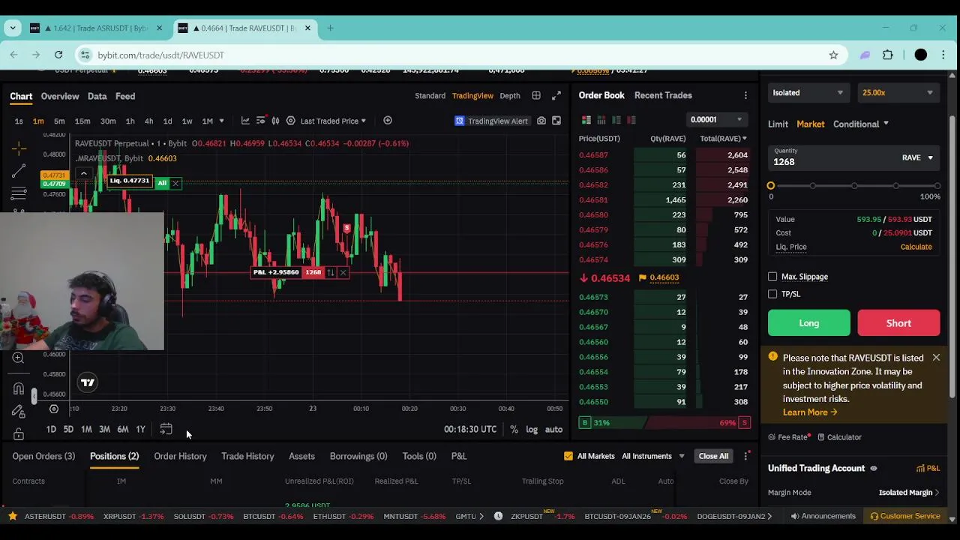Dismiss the Innovation Zone notice
The image size is (960, 540).
936,358
